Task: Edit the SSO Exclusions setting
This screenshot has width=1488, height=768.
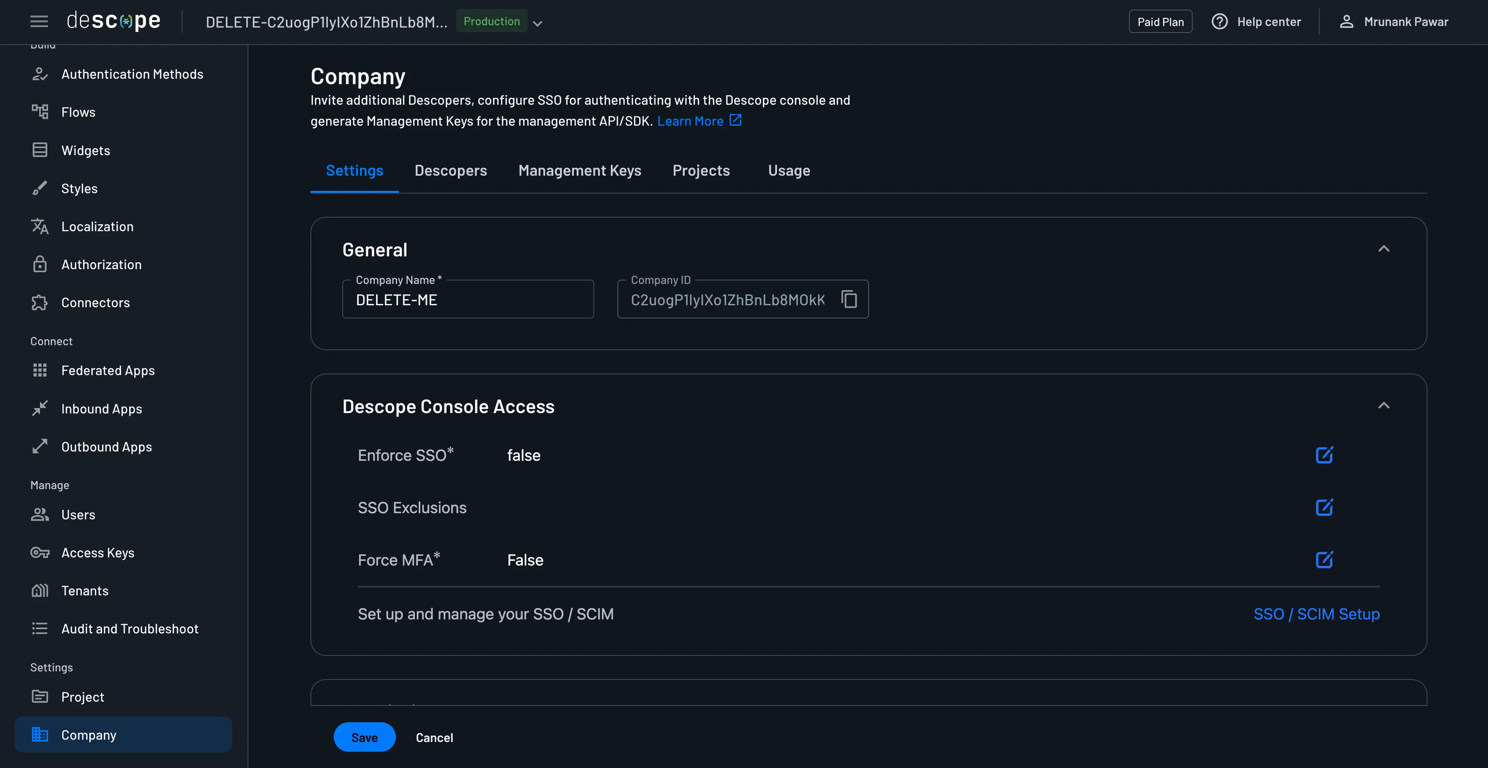Action: tap(1324, 508)
